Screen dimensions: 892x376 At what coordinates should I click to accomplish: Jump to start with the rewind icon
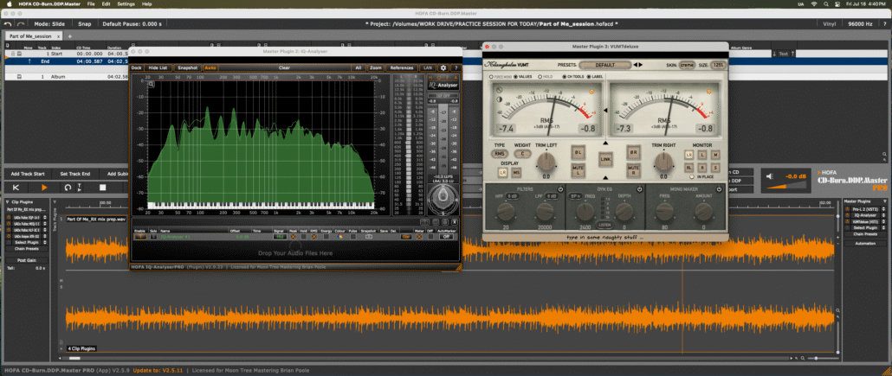coord(16,187)
